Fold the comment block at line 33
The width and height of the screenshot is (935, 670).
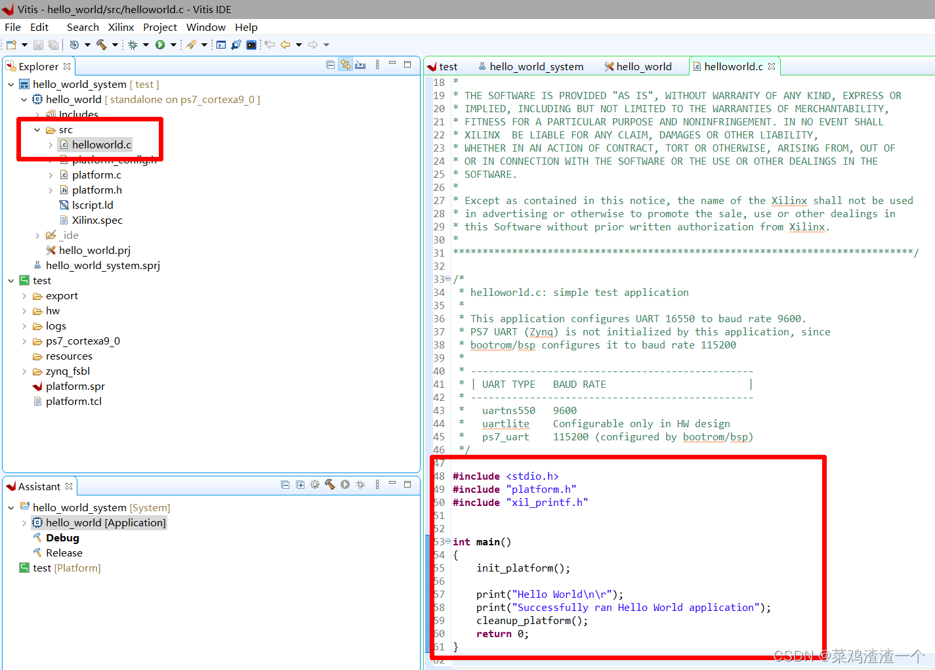coord(448,279)
